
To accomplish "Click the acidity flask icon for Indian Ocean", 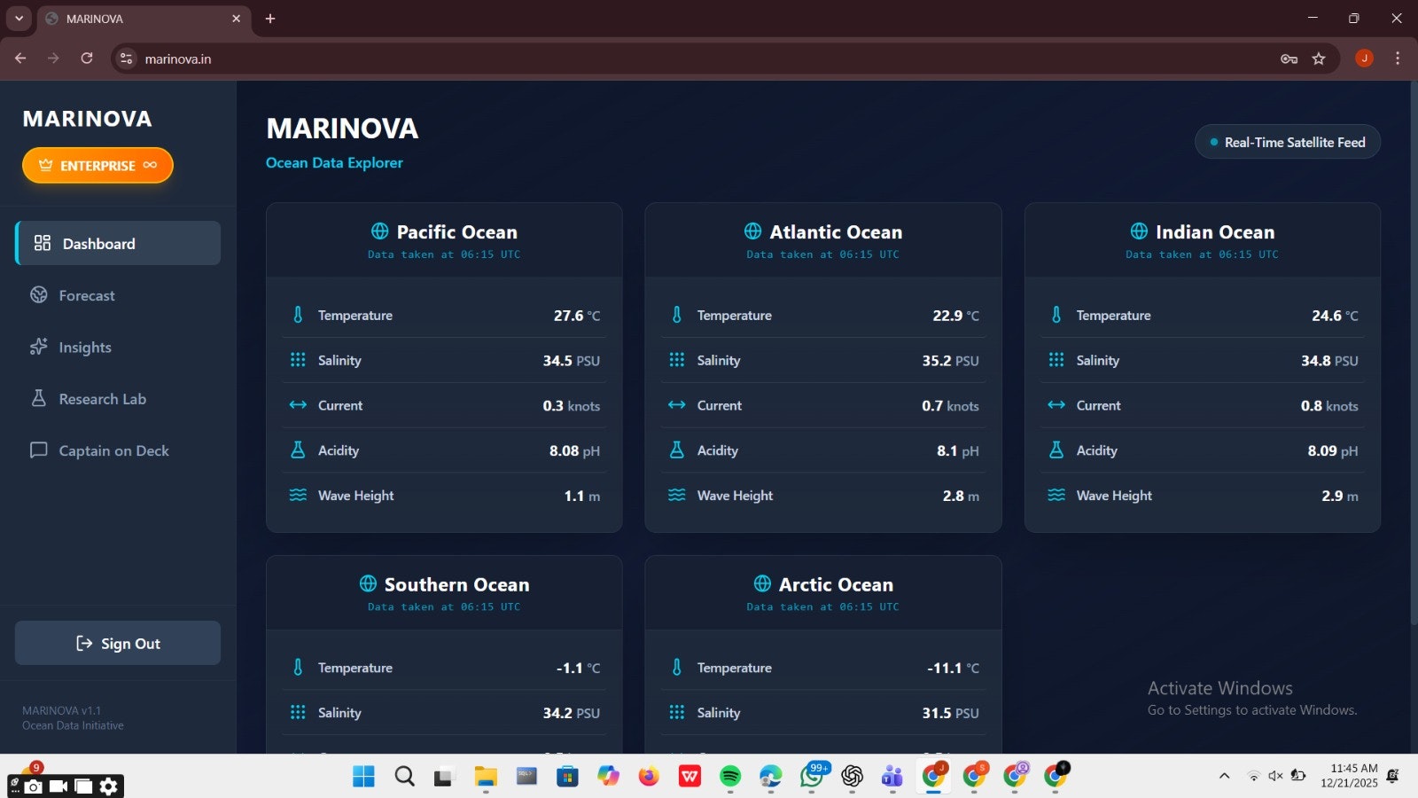I will point(1056,450).
